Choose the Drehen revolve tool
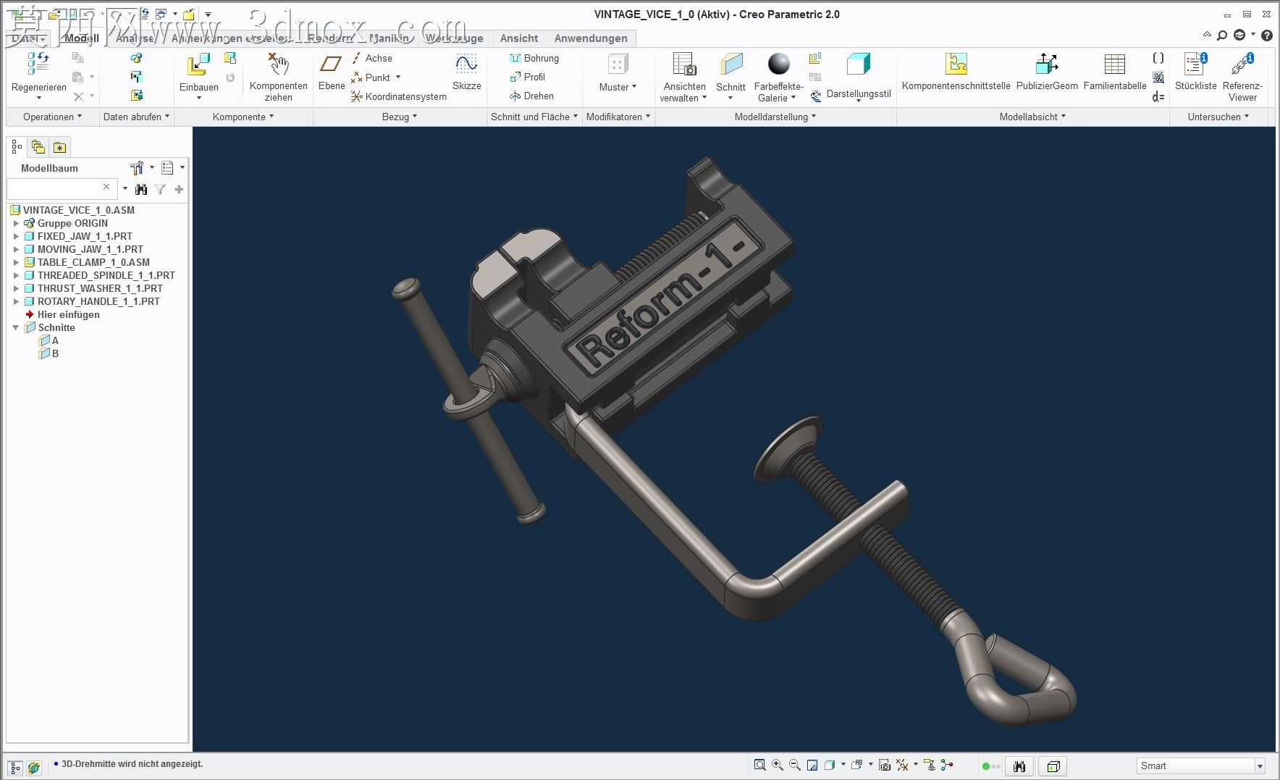The width and height of the screenshot is (1280, 780). pos(532,96)
